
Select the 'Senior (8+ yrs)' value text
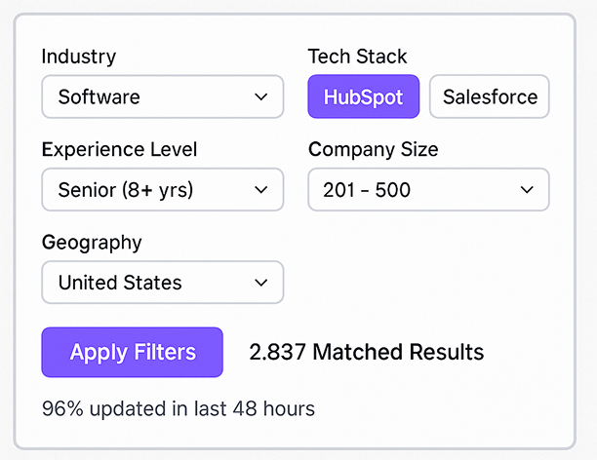(126, 190)
